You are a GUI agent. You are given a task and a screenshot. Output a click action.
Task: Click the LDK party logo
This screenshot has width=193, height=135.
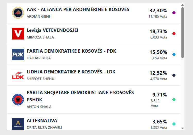click(18, 75)
